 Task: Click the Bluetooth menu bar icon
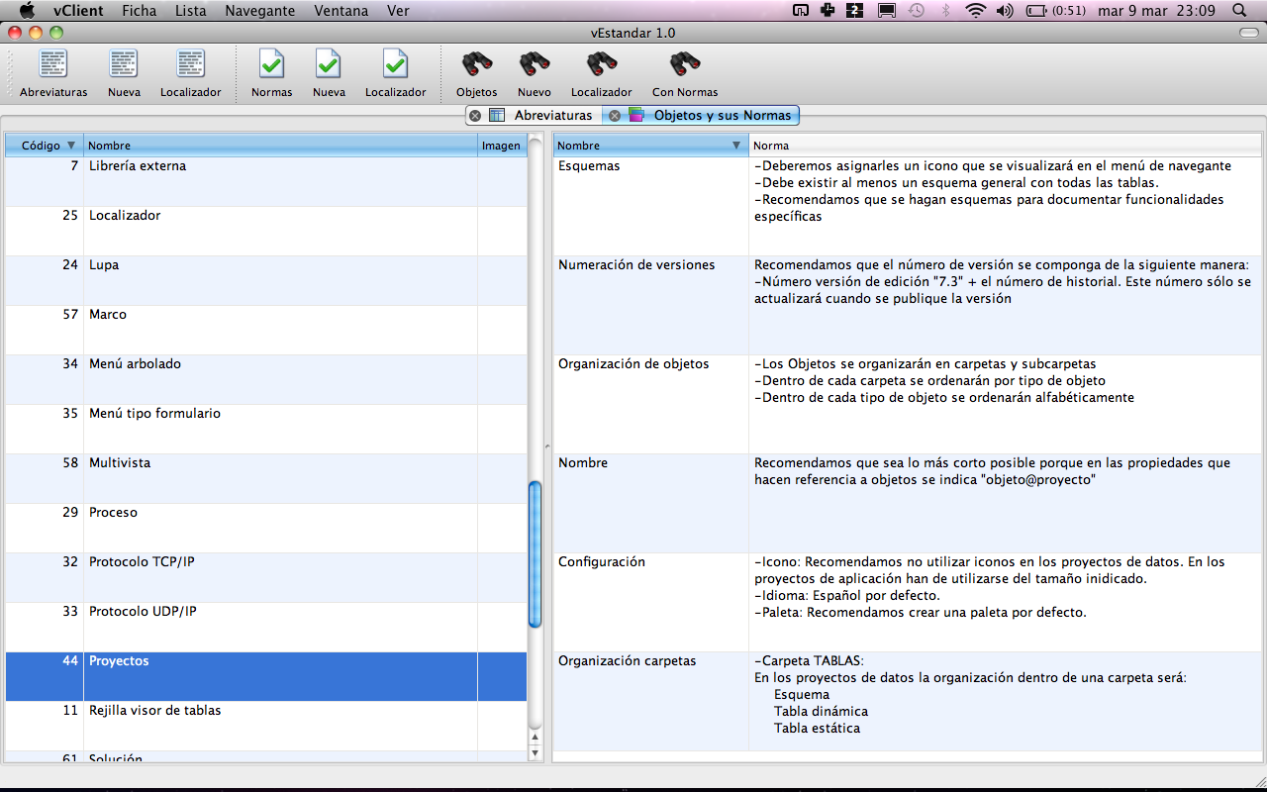click(945, 11)
